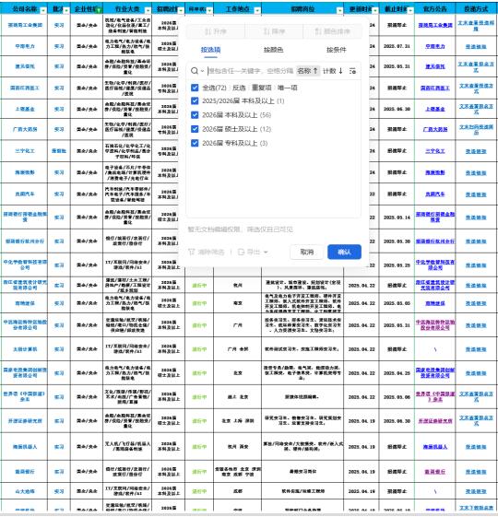
Task: Uncheck 2026届 本科及以上 (56) option
Action: [195, 115]
